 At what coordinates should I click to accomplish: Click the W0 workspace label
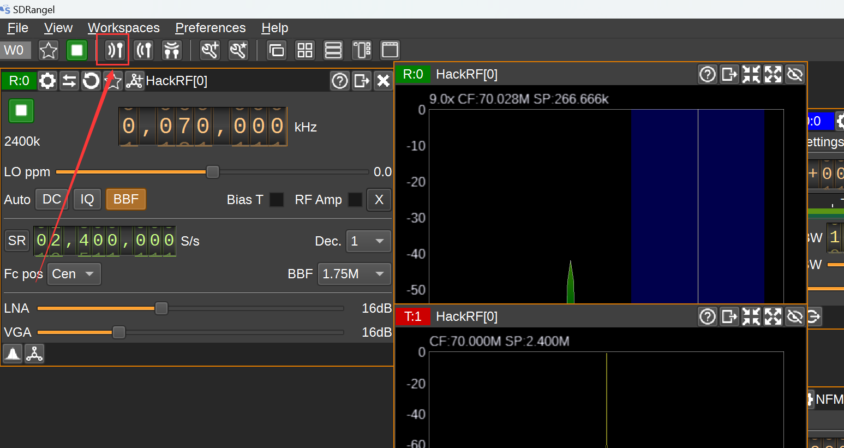(x=15, y=50)
